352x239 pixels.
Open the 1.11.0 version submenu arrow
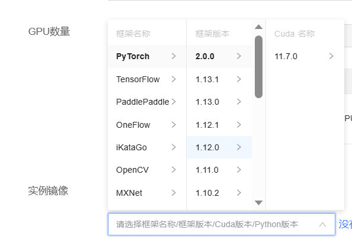tap(239, 170)
